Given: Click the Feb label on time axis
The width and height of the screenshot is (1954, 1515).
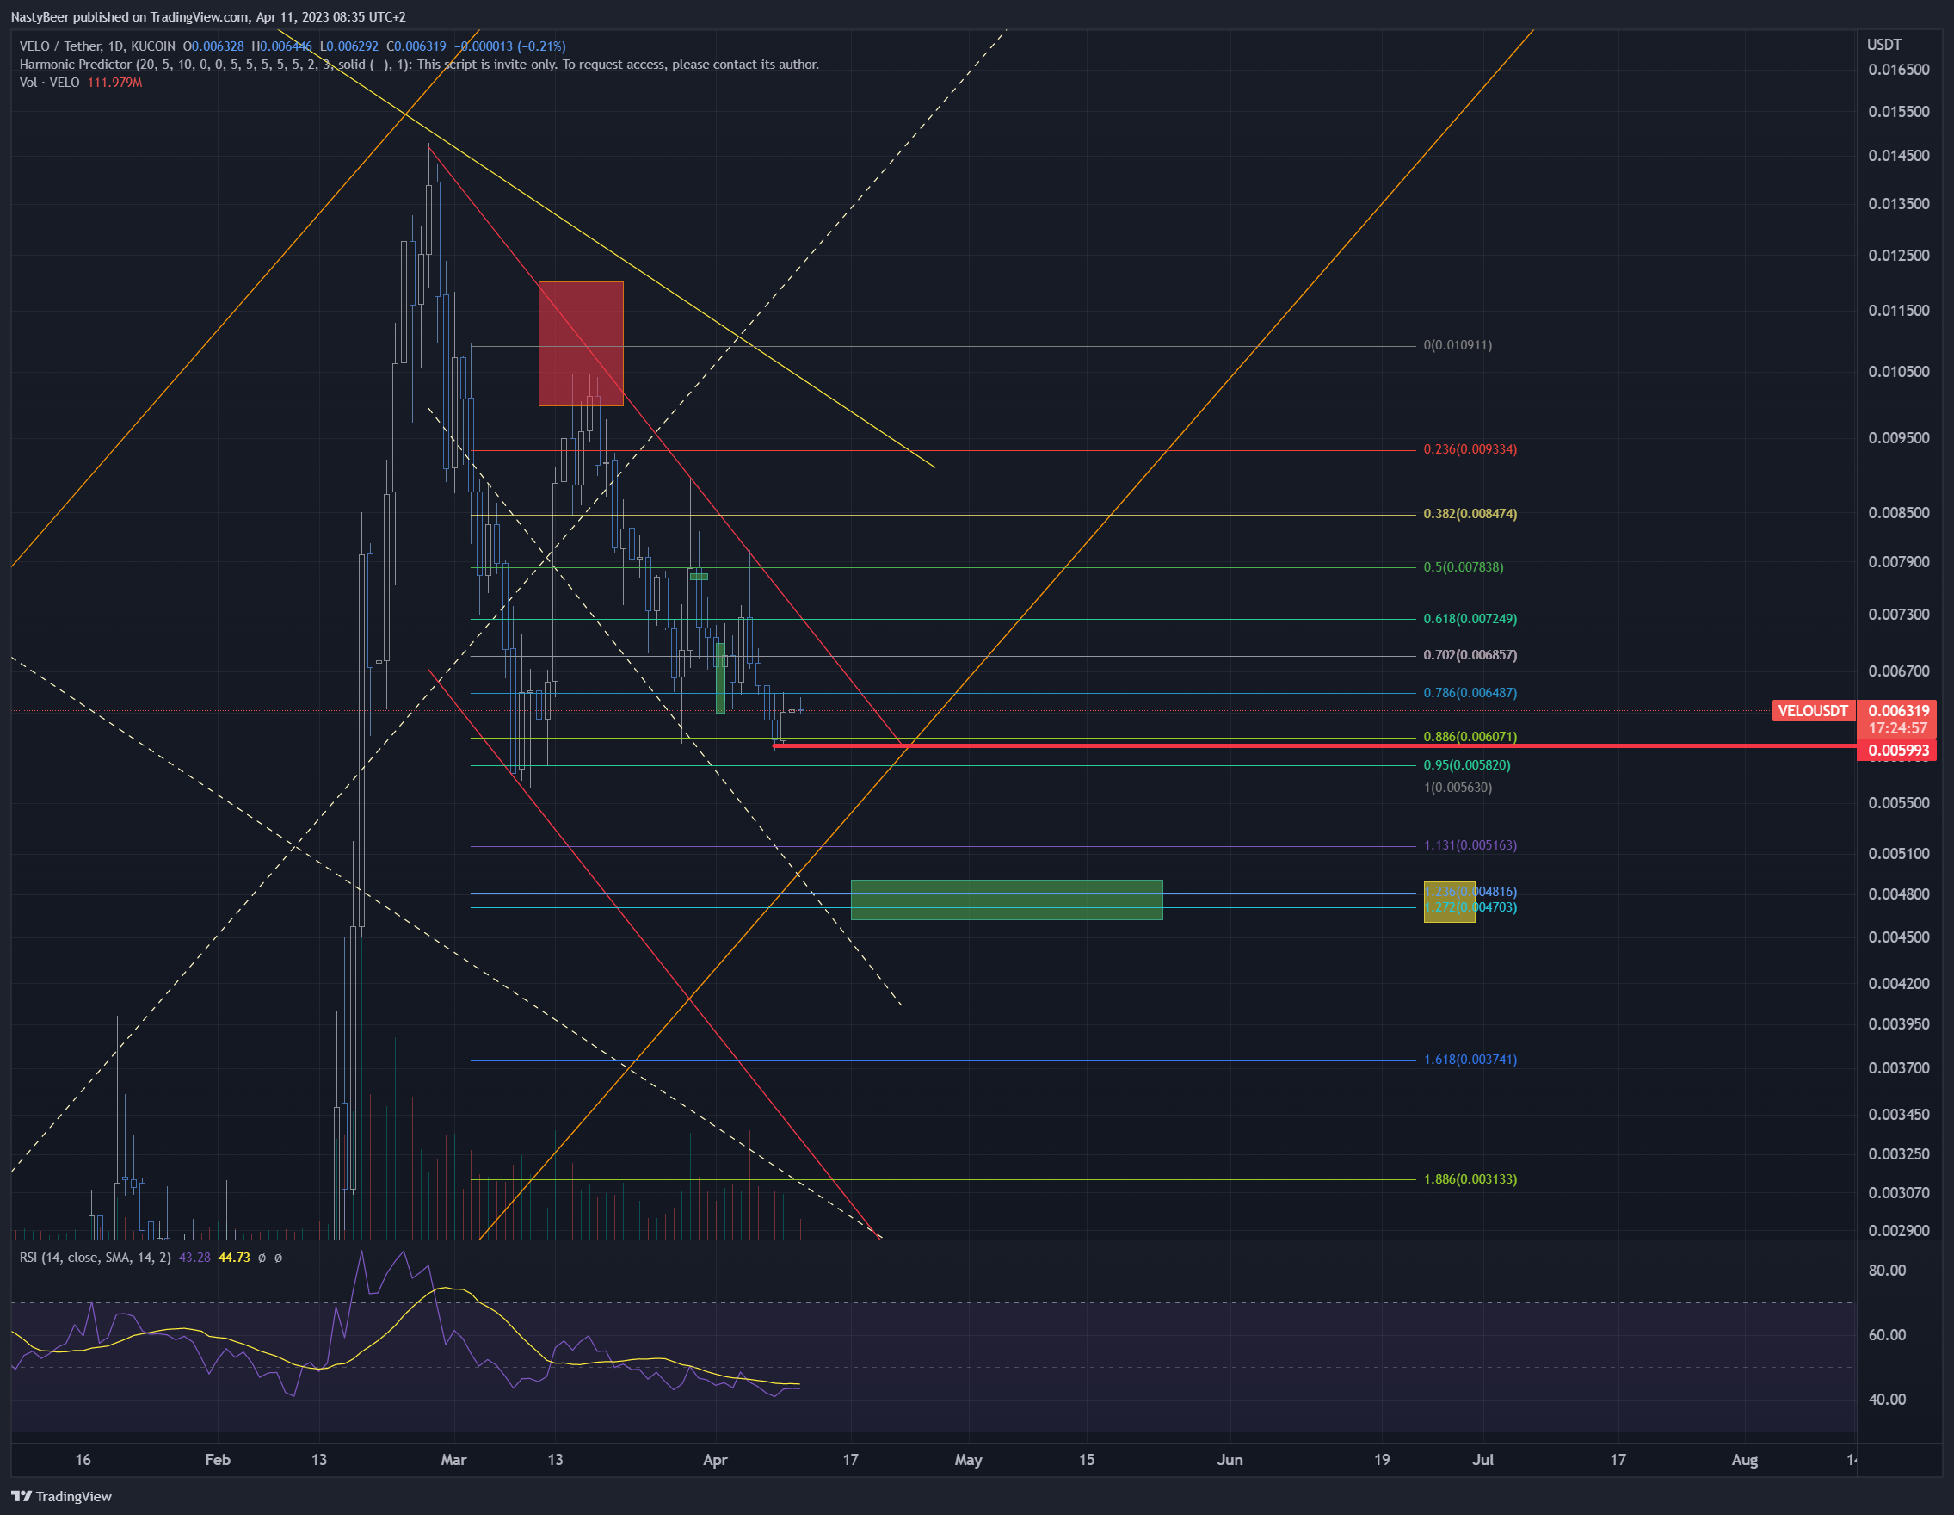Looking at the screenshot, I should [x=218, y=1460].
